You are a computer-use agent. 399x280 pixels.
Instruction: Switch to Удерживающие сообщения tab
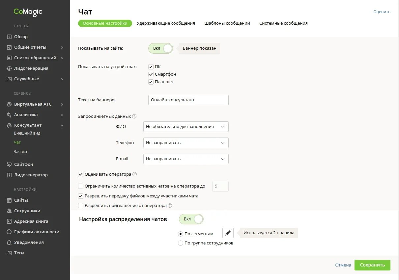click(x=166, y=23)
